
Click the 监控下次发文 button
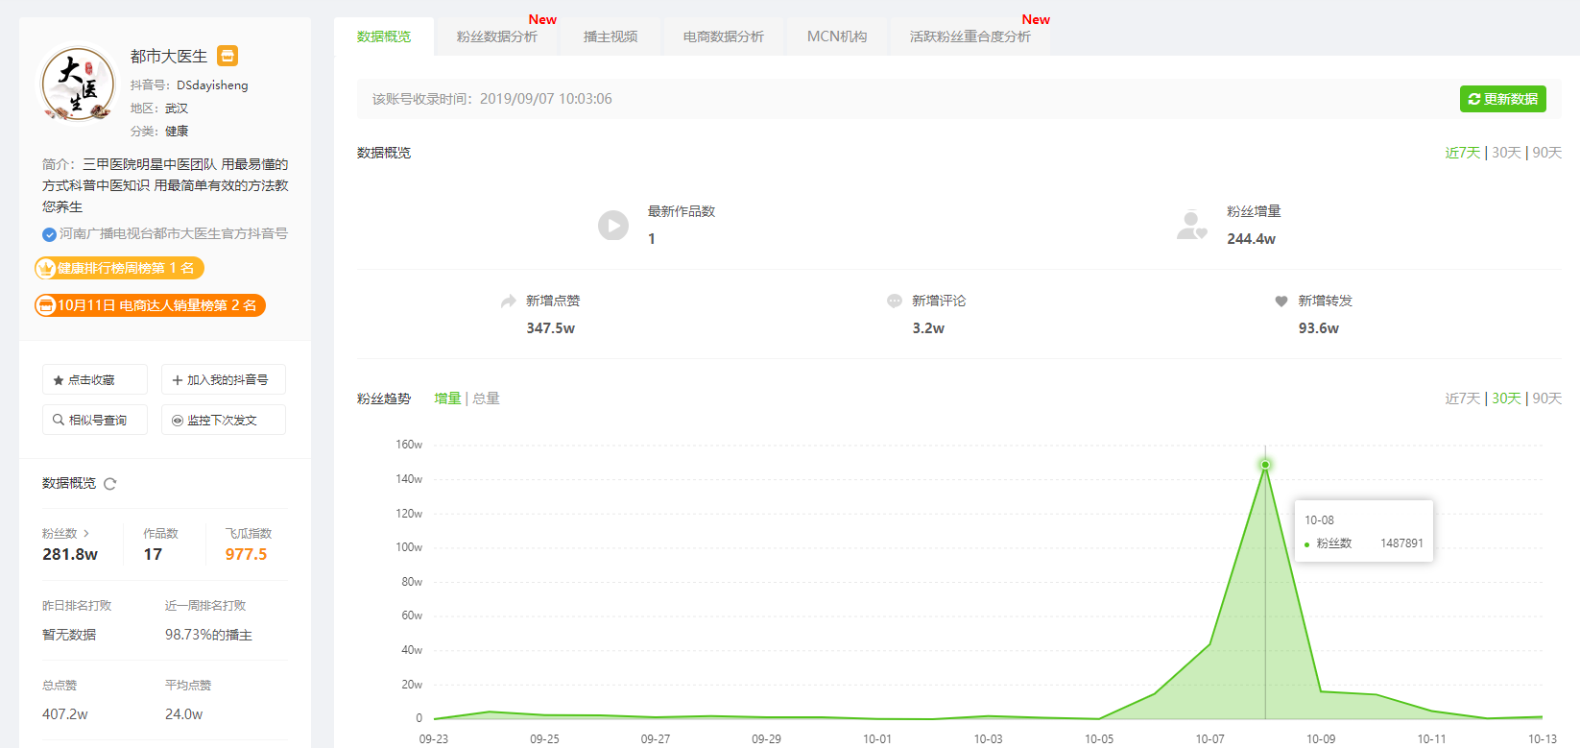pos(224,420)
